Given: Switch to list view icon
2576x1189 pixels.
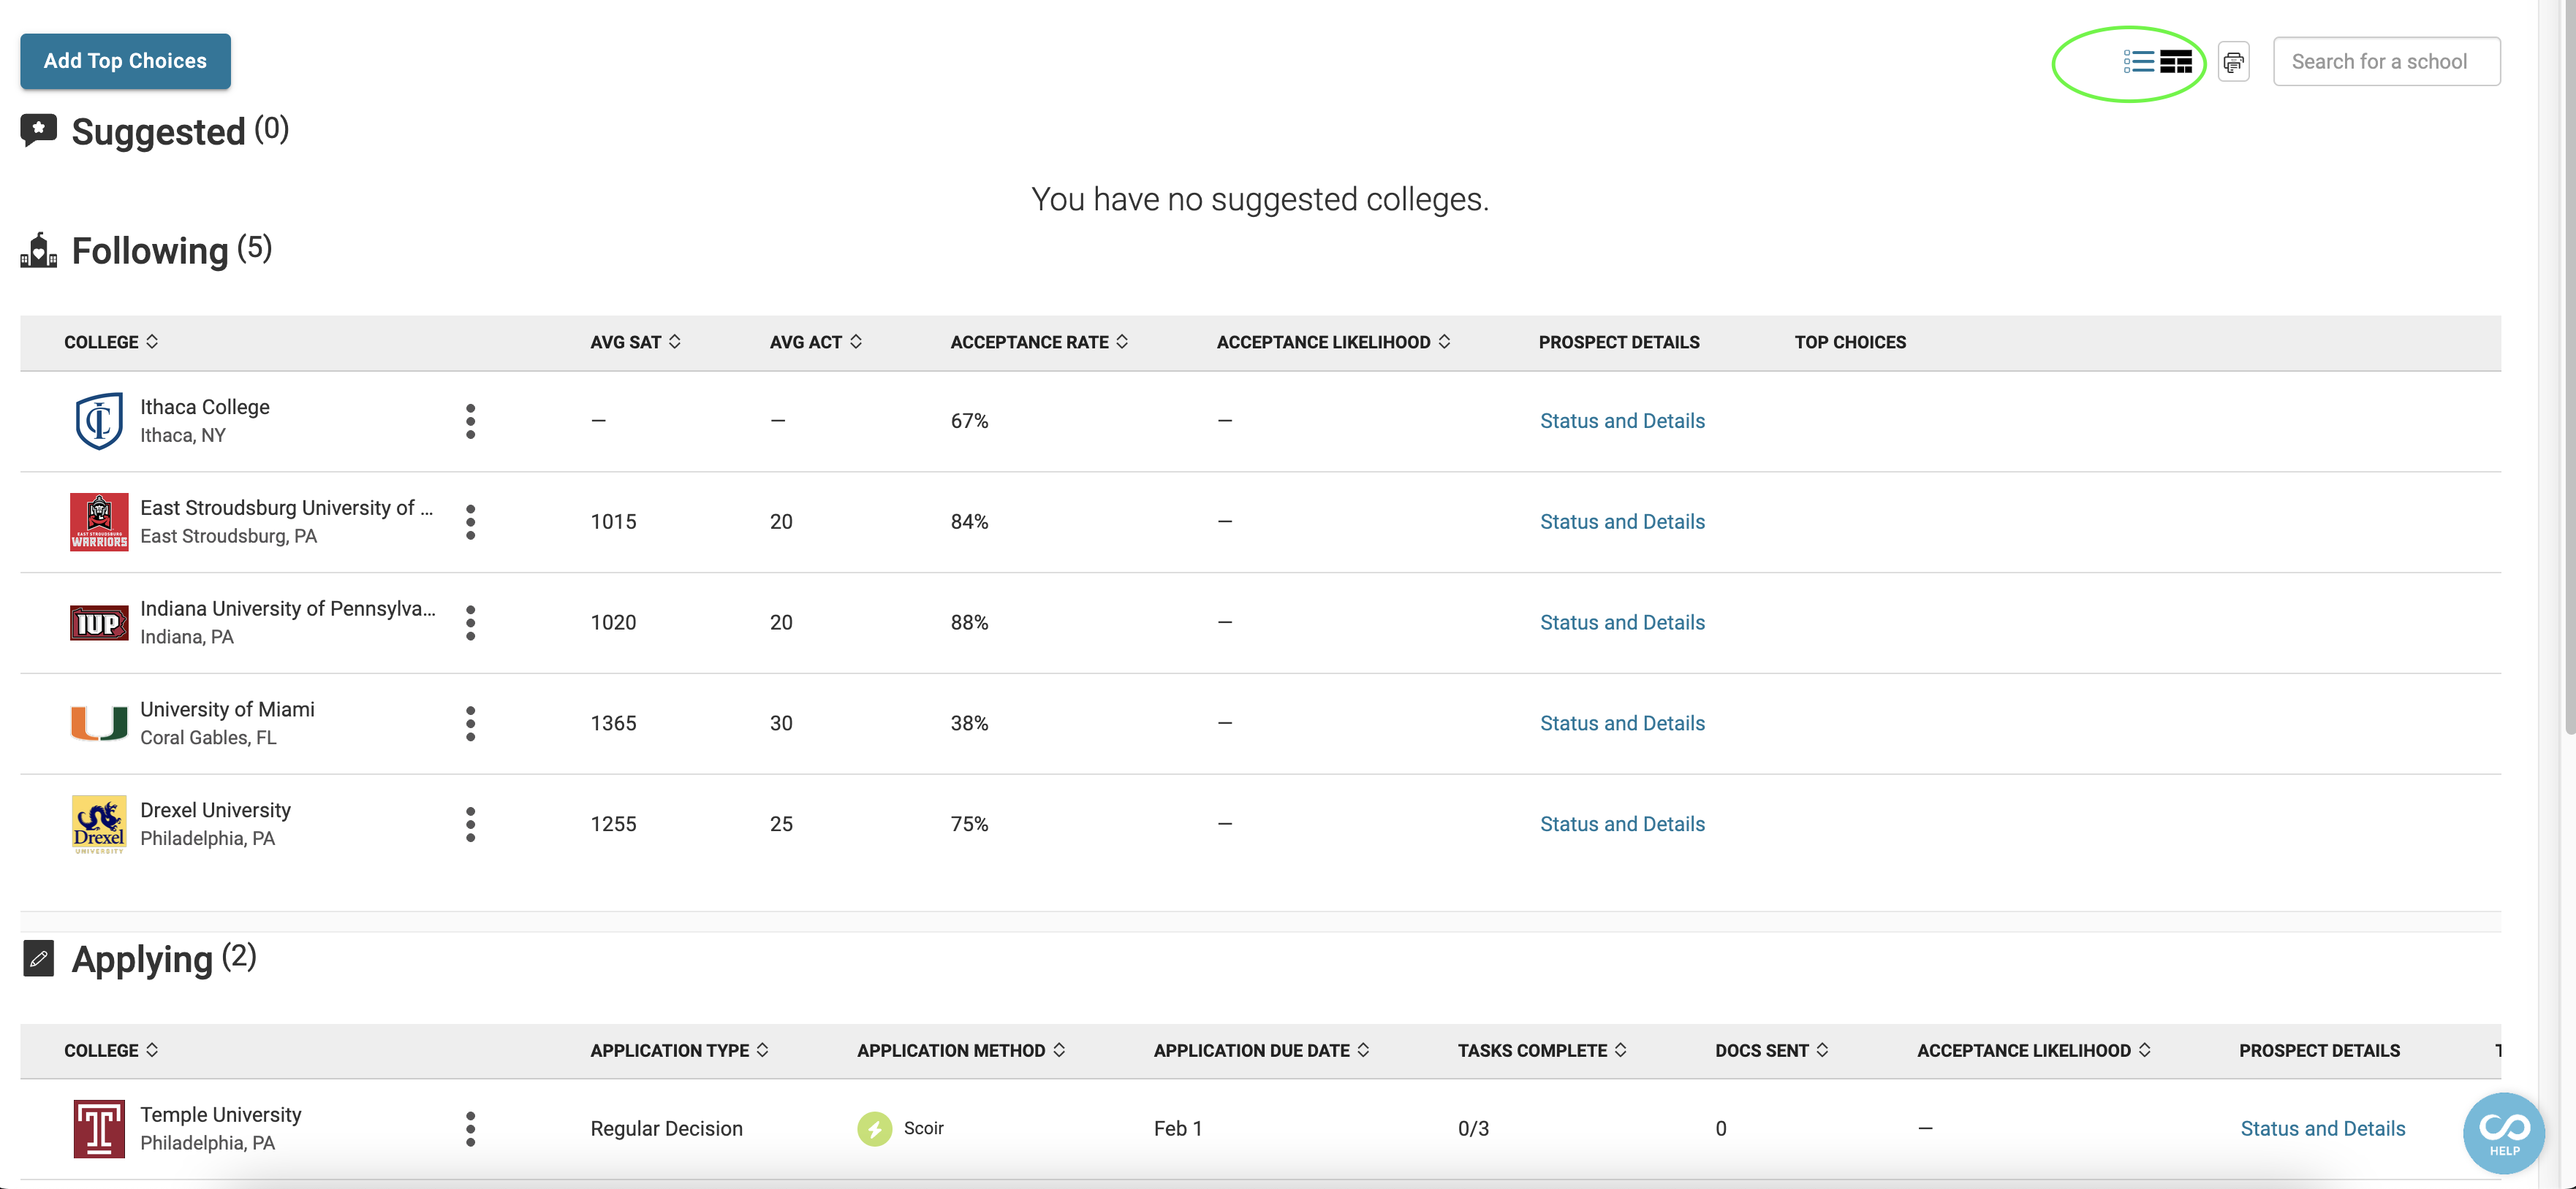Looking at the screenshot, I should coord(2139,62).
